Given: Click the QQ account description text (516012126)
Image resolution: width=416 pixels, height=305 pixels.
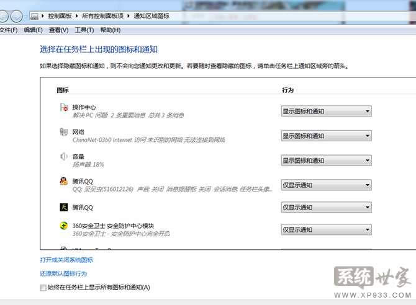Looking at the screenshot, I should (172, 189).
